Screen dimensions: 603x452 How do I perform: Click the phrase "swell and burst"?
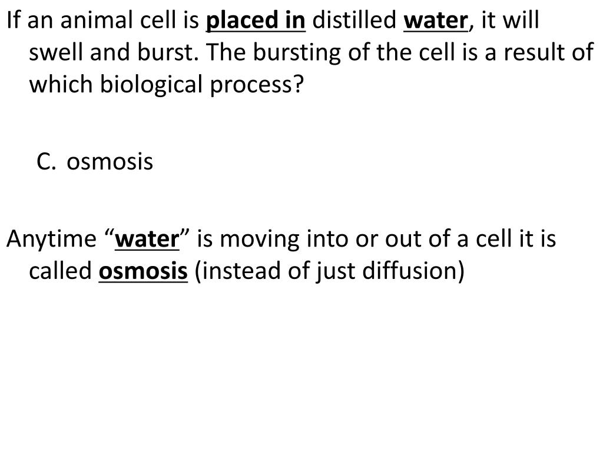[114, 52]
